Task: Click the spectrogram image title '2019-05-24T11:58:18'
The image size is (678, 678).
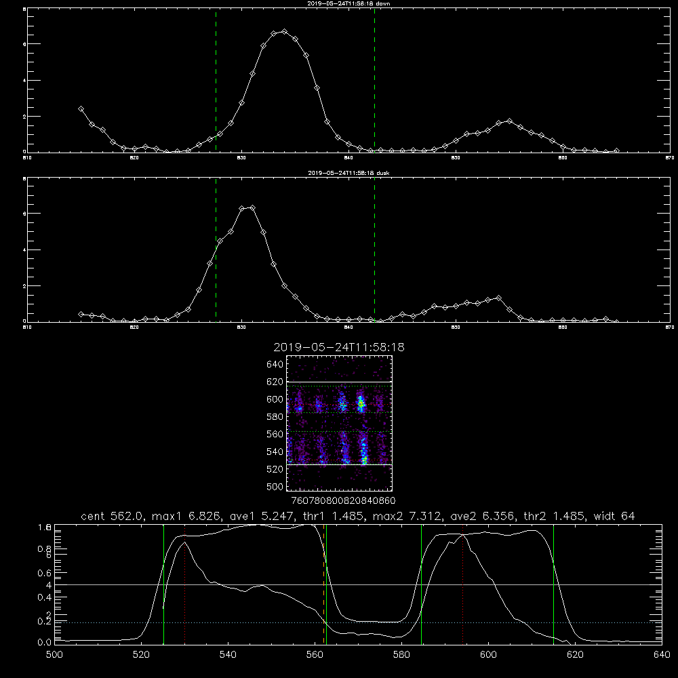Action: coord(339,347)
